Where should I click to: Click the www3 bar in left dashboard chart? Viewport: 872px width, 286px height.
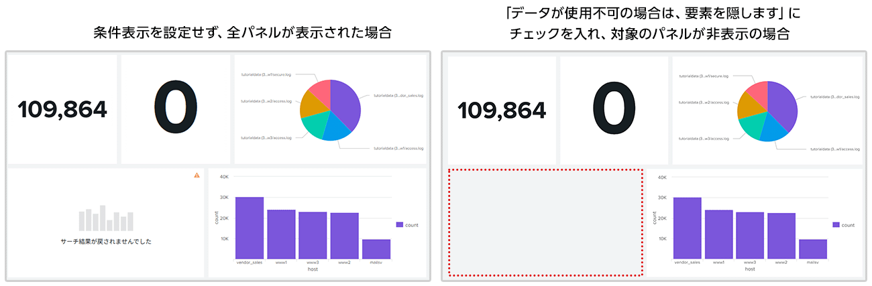(313, 235)
